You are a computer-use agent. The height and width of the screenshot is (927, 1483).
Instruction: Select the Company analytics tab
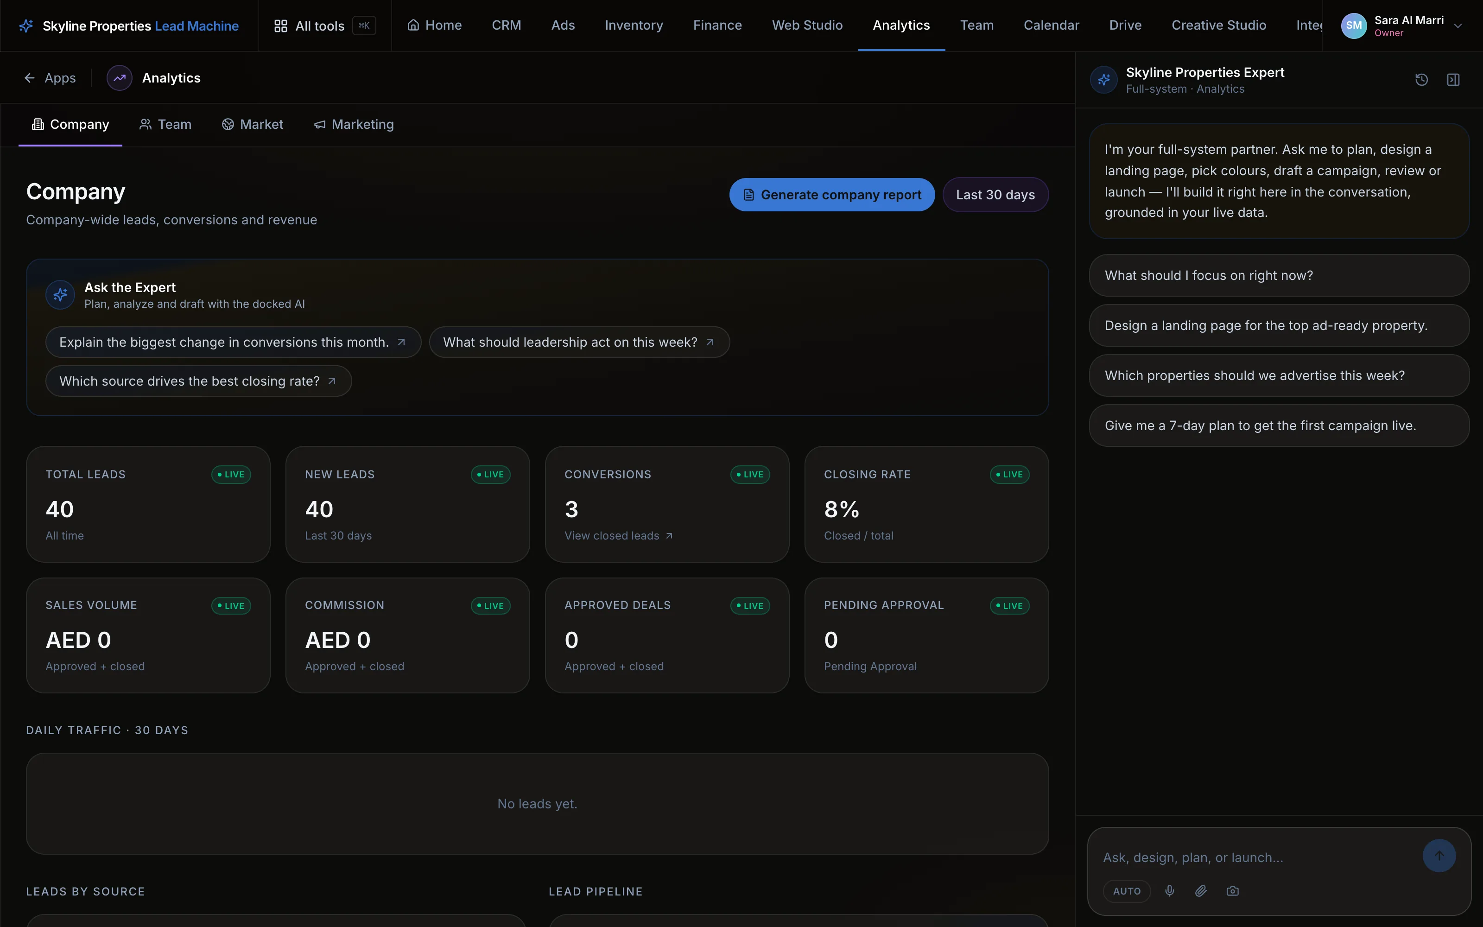tap(70, 125)
